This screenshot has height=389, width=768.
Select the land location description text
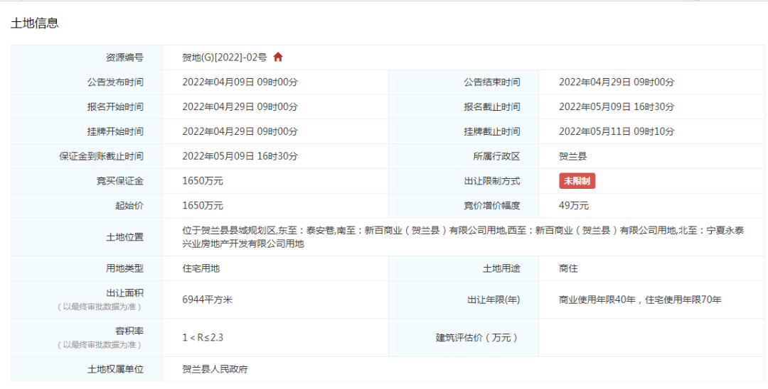(464, 237)
